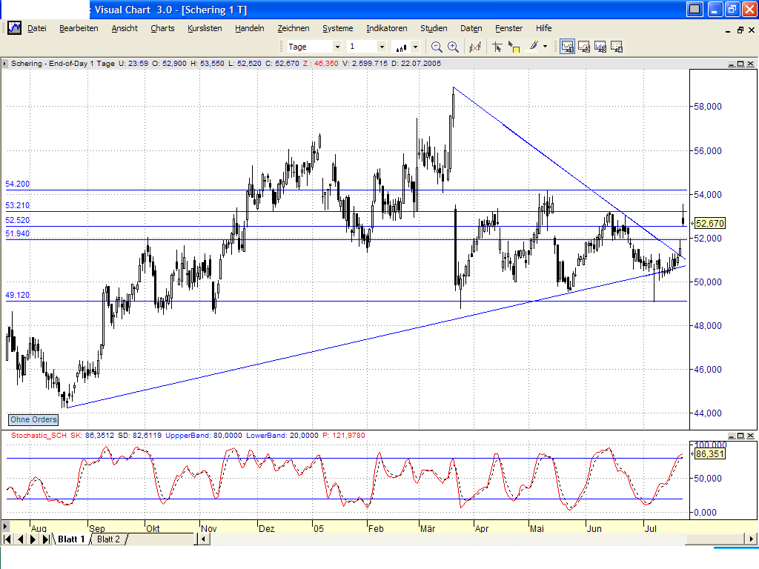759x569 pixels.
Task: Click the data compression/expansion toolbar icon
Action: click(475, 46)
